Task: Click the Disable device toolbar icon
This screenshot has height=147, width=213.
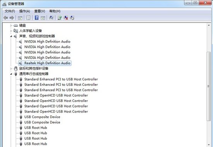Action: click(x=72, y=18)
